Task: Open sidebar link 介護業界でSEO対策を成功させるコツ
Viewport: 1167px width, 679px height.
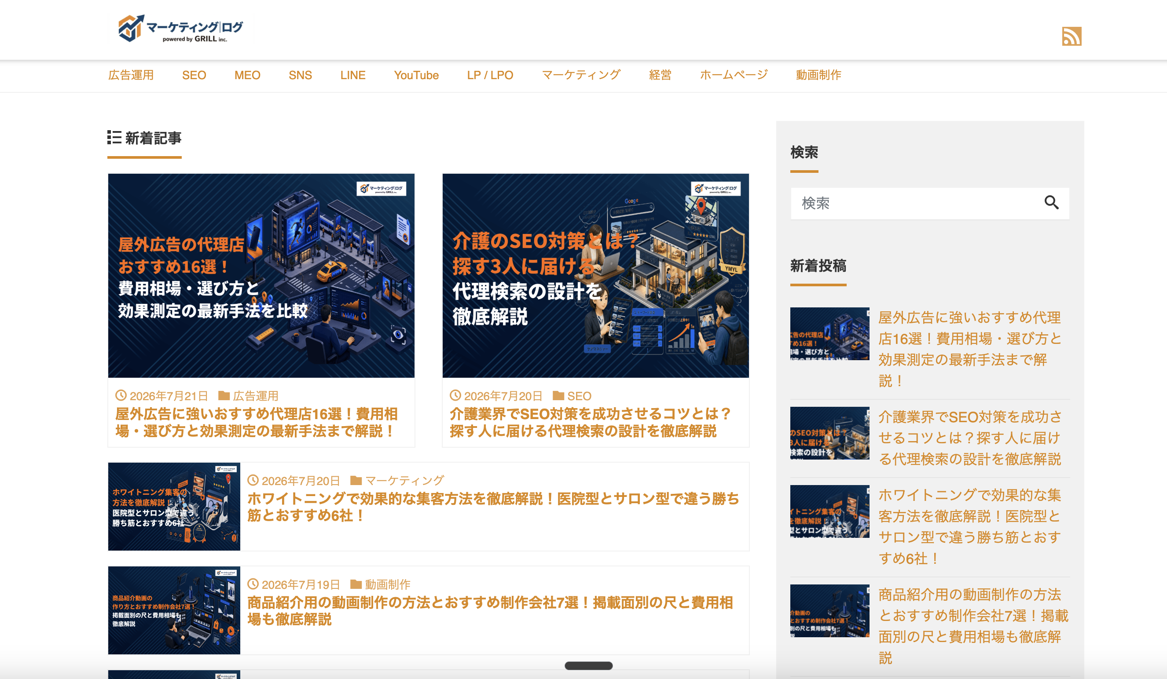Action: pos(970,438)
